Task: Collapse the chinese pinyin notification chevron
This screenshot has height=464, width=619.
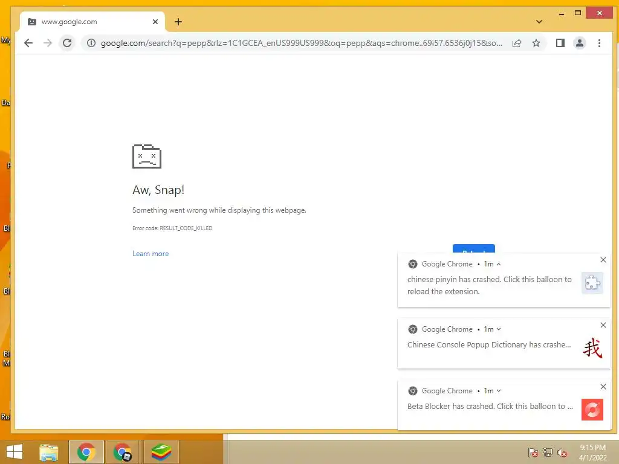Action: (499, 264)
